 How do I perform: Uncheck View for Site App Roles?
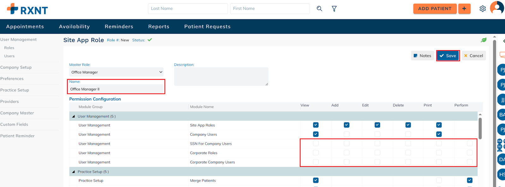[316, 125]
